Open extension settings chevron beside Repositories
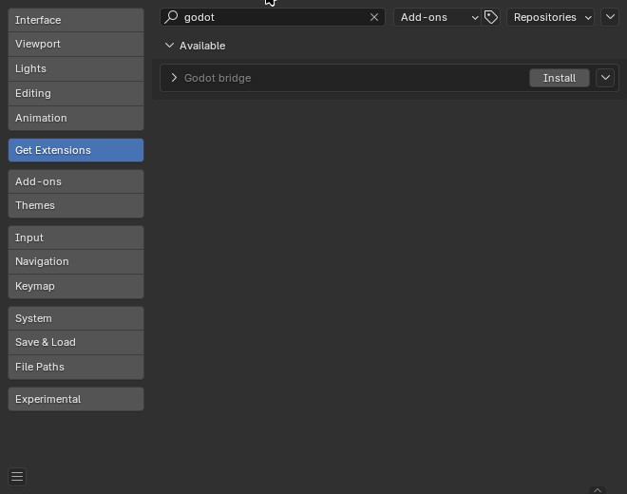The height and width of the screenshot is (494, 627). click(x=610, y=17)
